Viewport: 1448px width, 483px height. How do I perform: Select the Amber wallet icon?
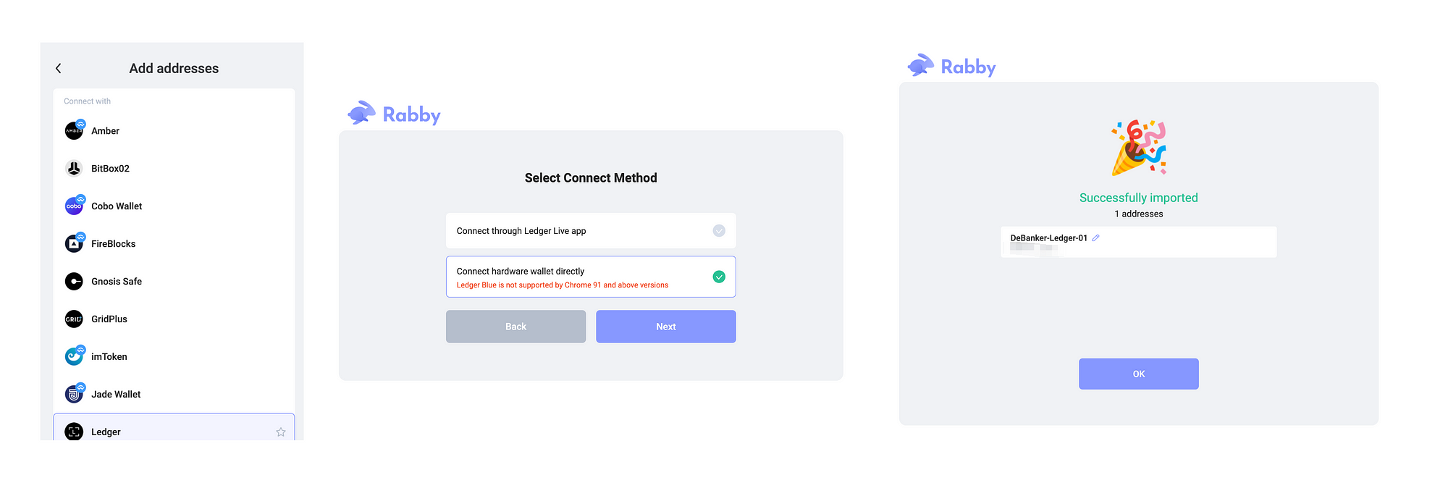[74, 130]
